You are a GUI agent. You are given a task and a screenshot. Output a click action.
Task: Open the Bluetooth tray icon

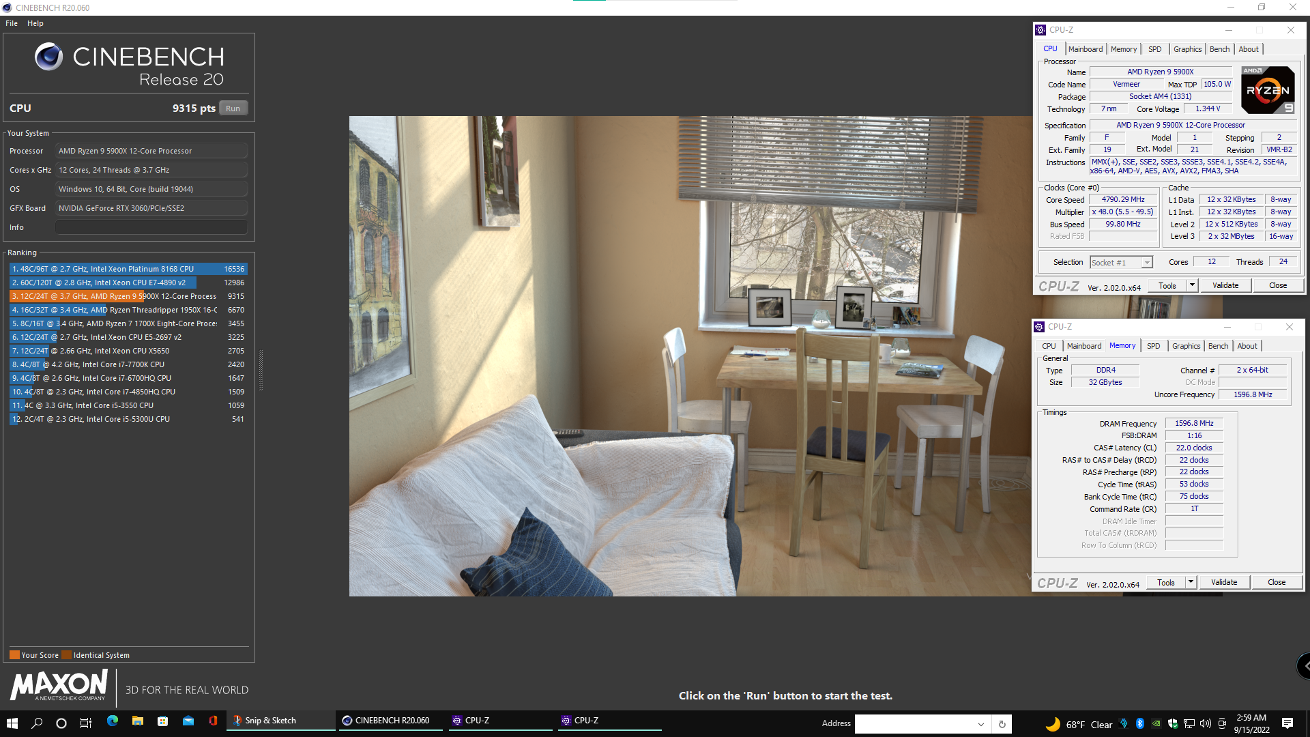pyautogui.click(x=1139, y=723)
